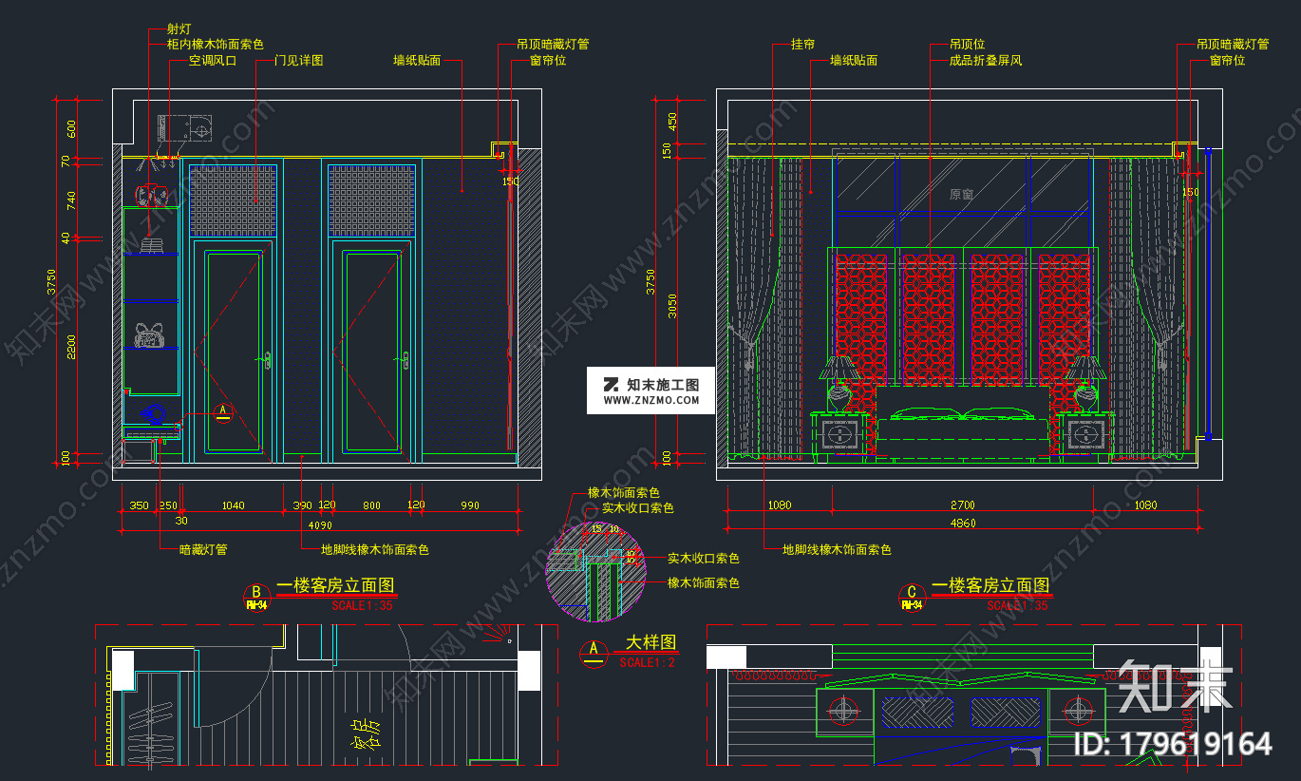Click '墙纸贴面' label in elevation B
The width and height of the screenshot is (1301, 781).
pos(417,61)
